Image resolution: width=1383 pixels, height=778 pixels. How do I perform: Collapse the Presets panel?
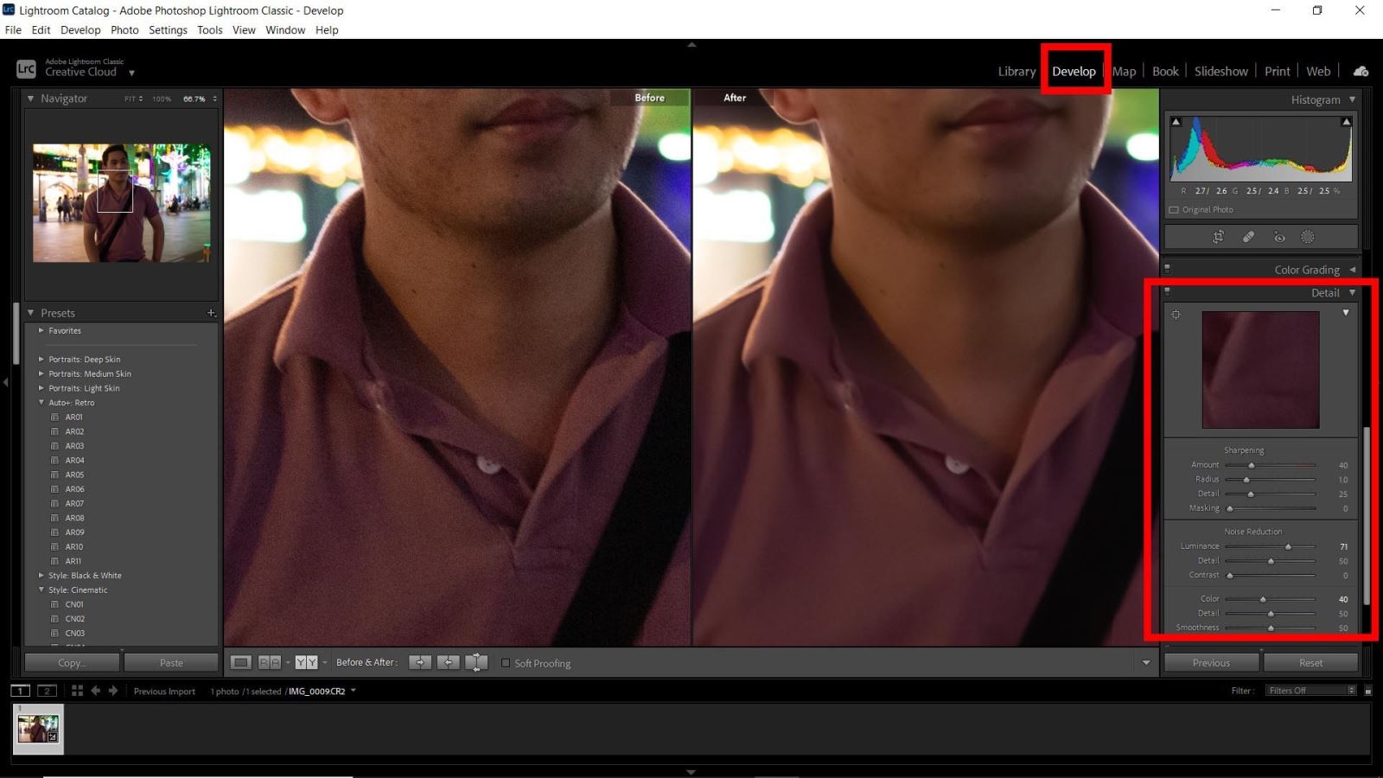31,313
